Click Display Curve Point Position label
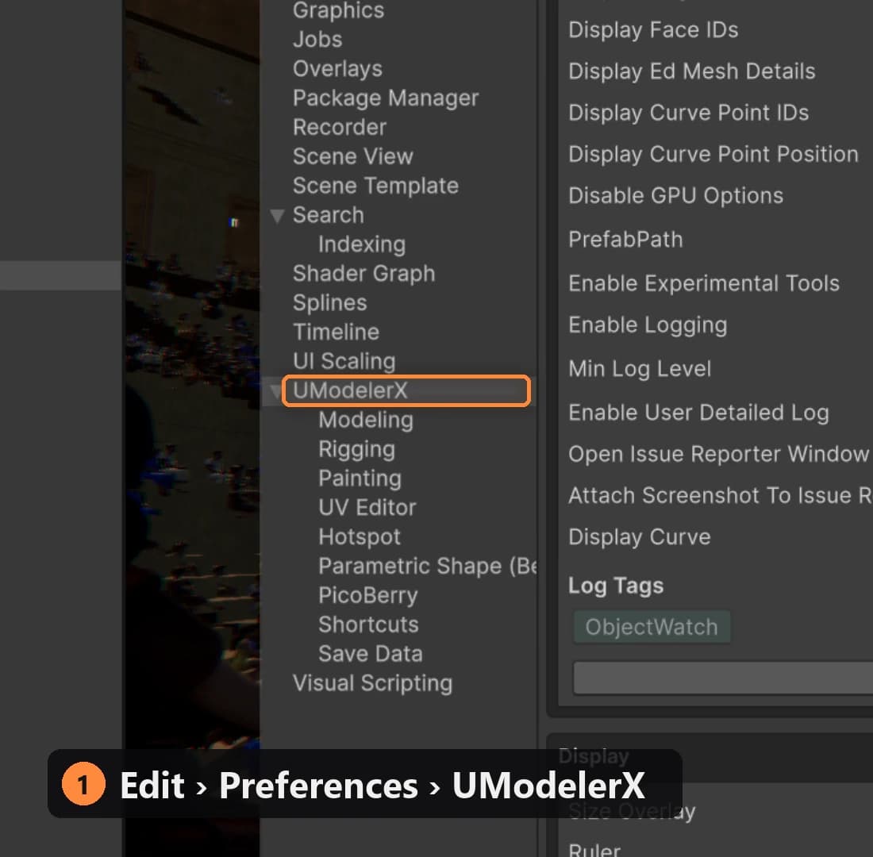Screen dimensions: 873x857 point(713,154)
